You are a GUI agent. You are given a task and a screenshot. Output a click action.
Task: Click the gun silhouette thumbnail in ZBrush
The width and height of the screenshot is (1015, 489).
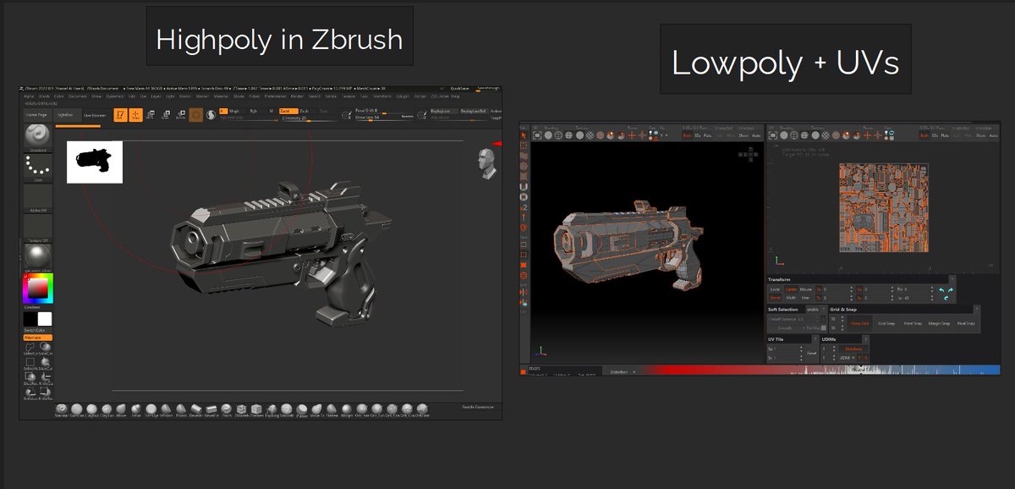pos(95,162)
